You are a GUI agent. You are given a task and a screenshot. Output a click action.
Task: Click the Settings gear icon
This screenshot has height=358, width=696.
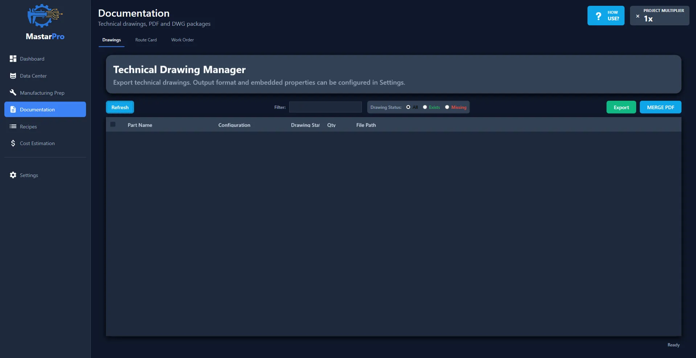coord(13,175)
